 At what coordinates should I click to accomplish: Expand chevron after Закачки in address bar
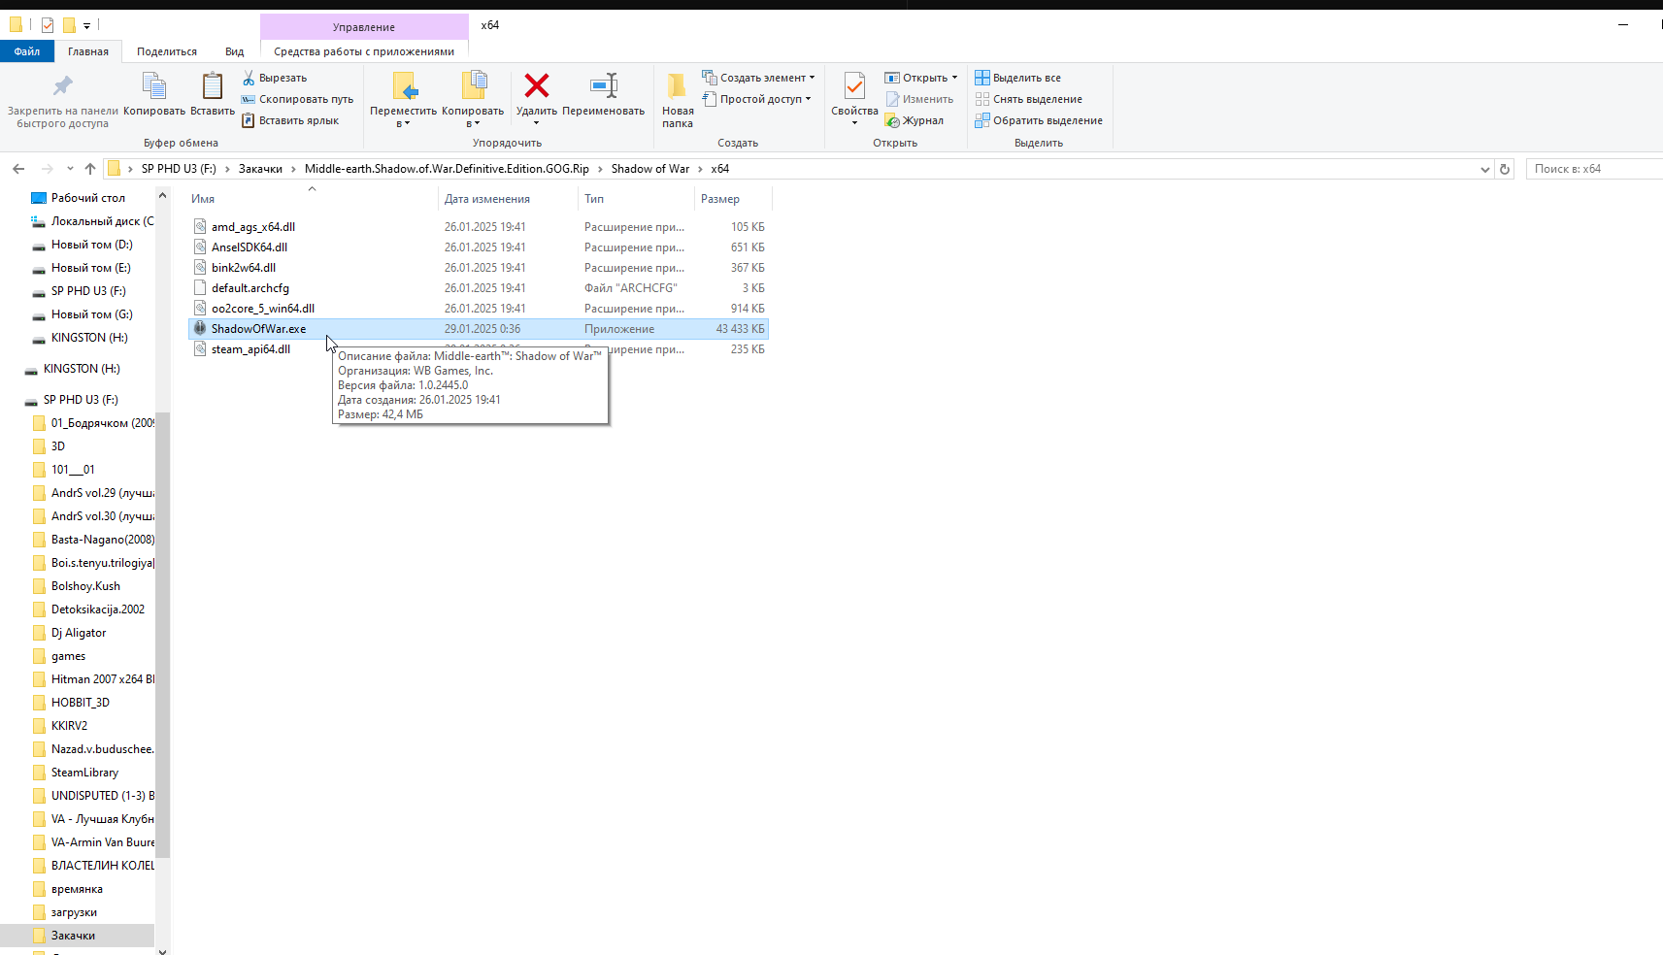click(293, 169)
